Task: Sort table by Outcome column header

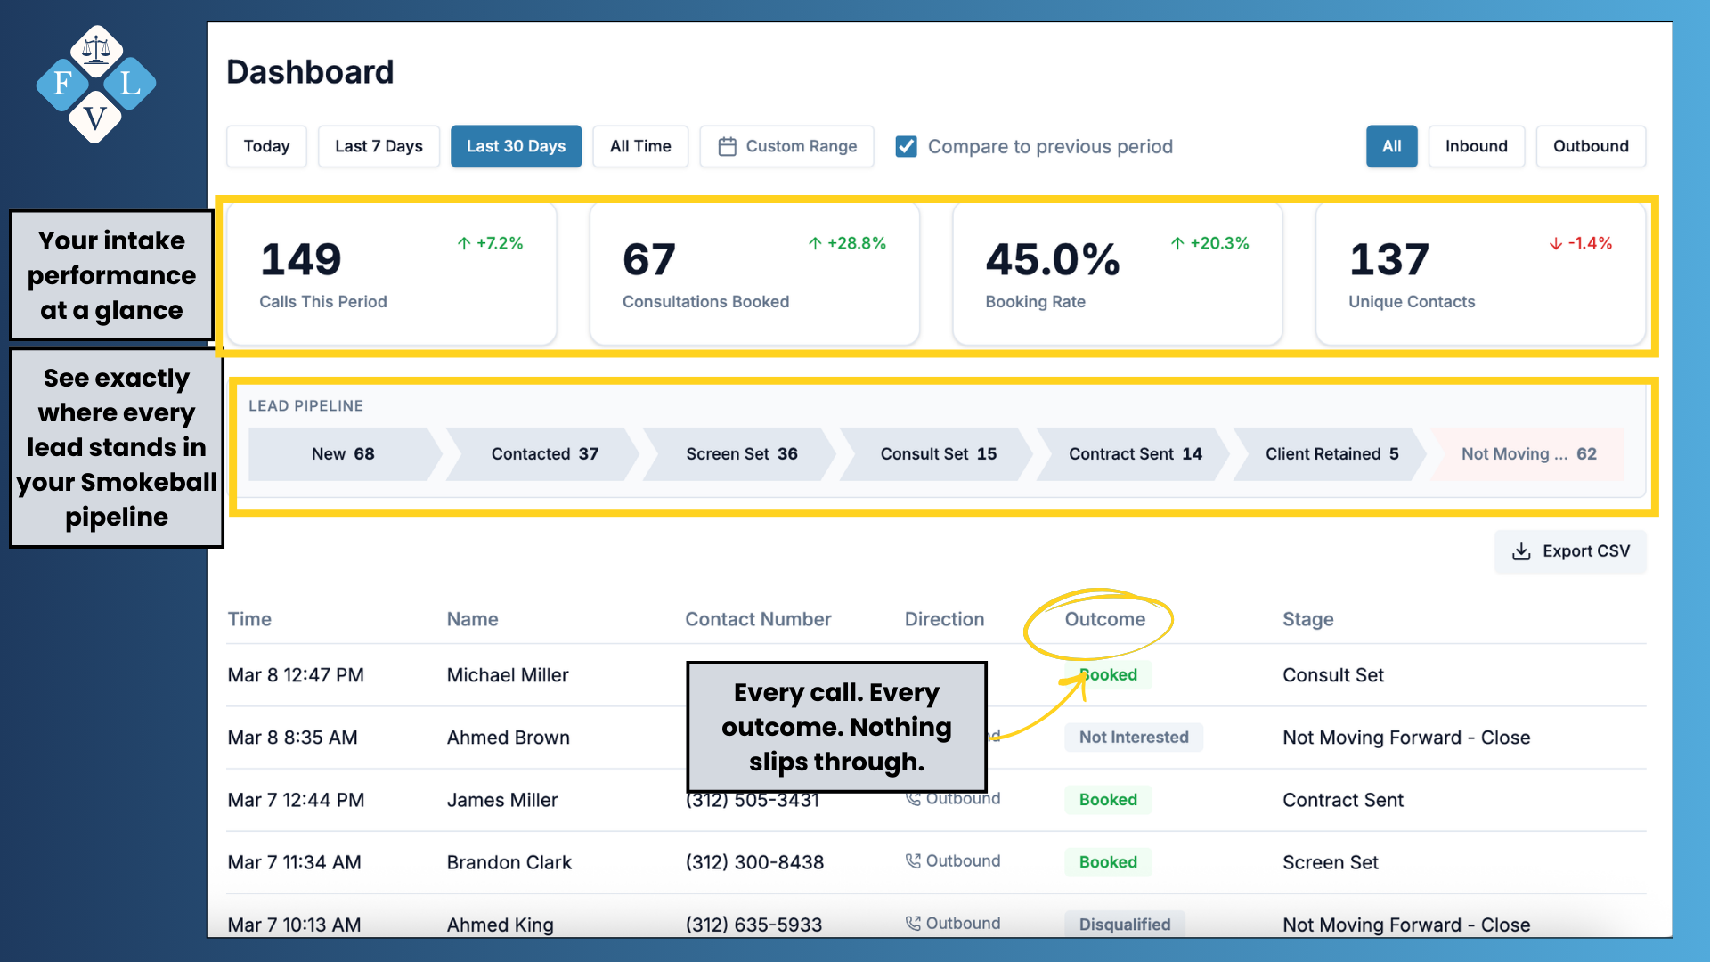Action: pyautogui.click(x=1104, y=619)
